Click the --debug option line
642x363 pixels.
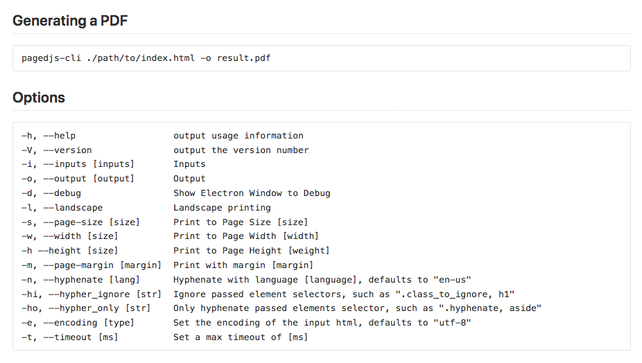point(51,193)
